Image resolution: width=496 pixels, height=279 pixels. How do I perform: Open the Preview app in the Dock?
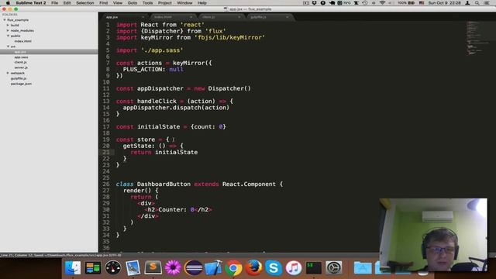pyautogui.click(x=133, y=268)
